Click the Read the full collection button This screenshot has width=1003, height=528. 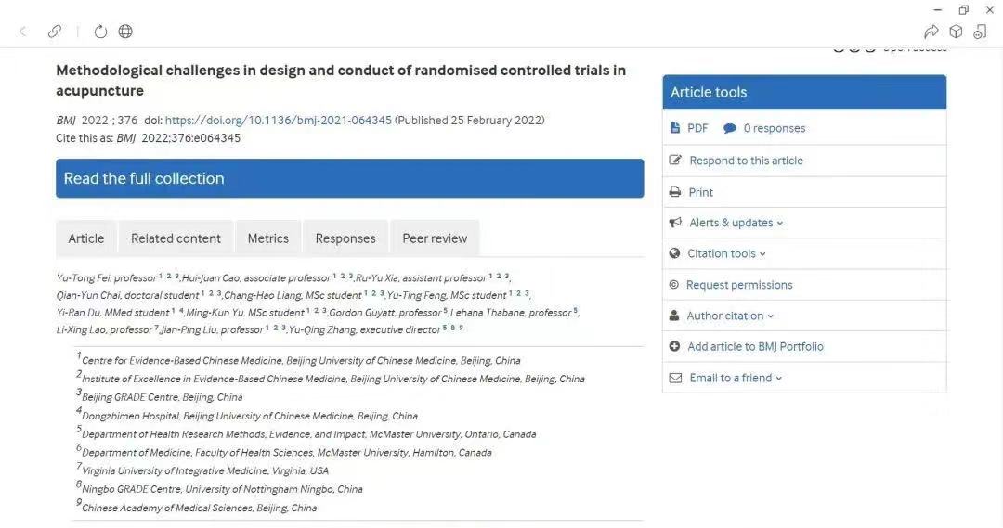pos(349,178)
